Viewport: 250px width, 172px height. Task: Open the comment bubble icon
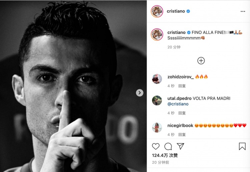pos(168,146)
